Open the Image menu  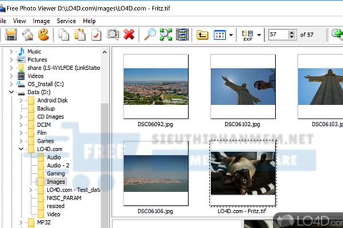click(x=41, y=21)
